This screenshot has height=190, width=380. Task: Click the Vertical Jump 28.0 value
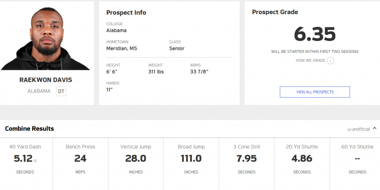pyautogui.click(x=136, y=159)
